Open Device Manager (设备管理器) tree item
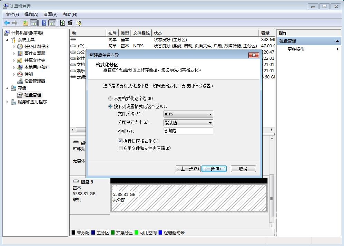This screenshot has height=246, width=344. 35,81
